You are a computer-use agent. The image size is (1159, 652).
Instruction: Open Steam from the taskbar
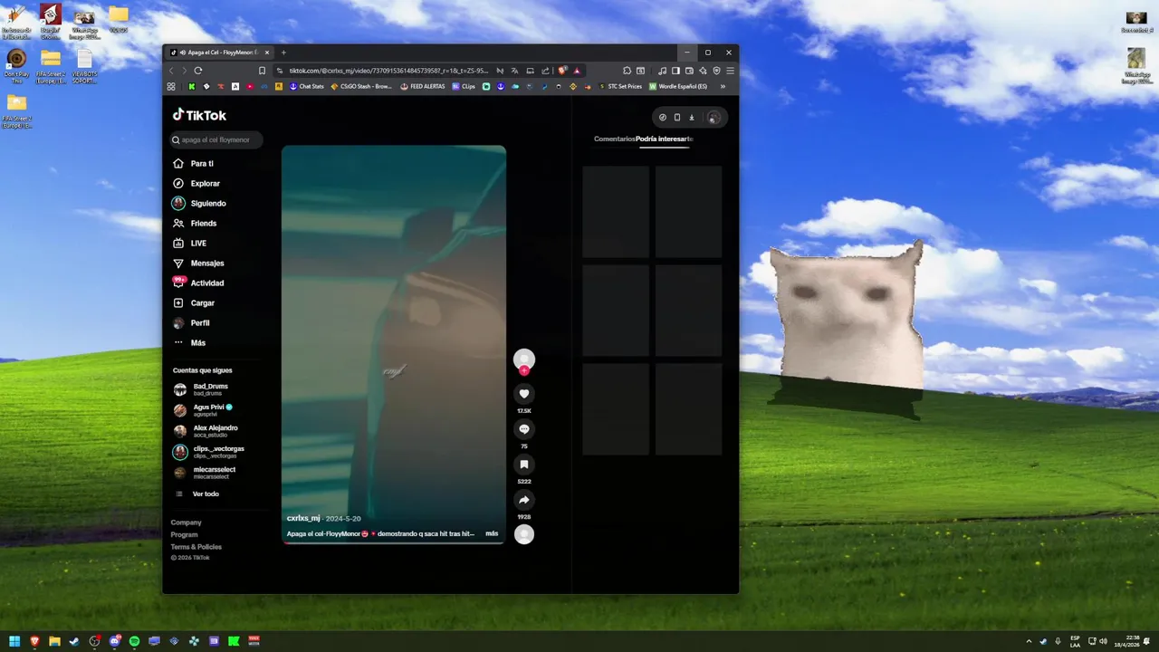(x=74, y=641)
